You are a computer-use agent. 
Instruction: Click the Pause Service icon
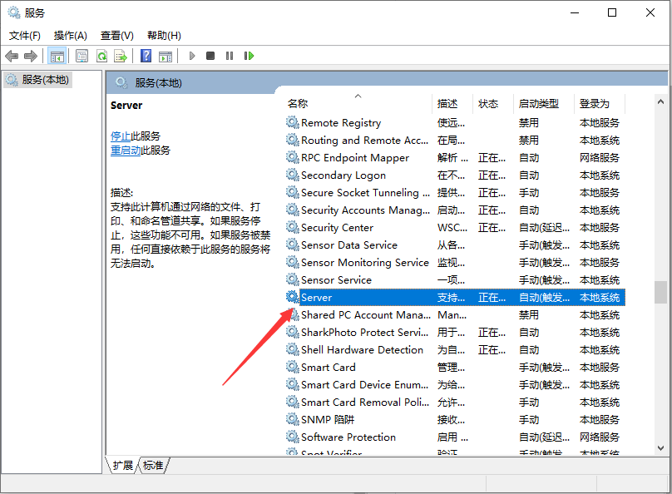[229, 56]
